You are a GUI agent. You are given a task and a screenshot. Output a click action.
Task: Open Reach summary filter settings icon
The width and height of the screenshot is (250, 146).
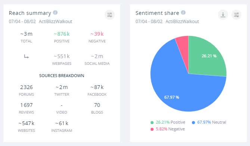109,15
